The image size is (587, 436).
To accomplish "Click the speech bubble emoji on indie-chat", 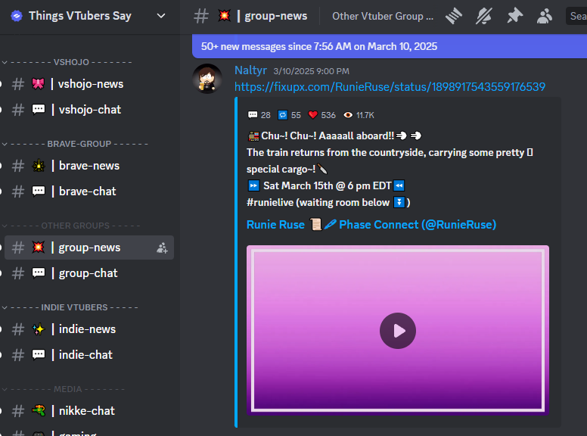I will [38, 355].
